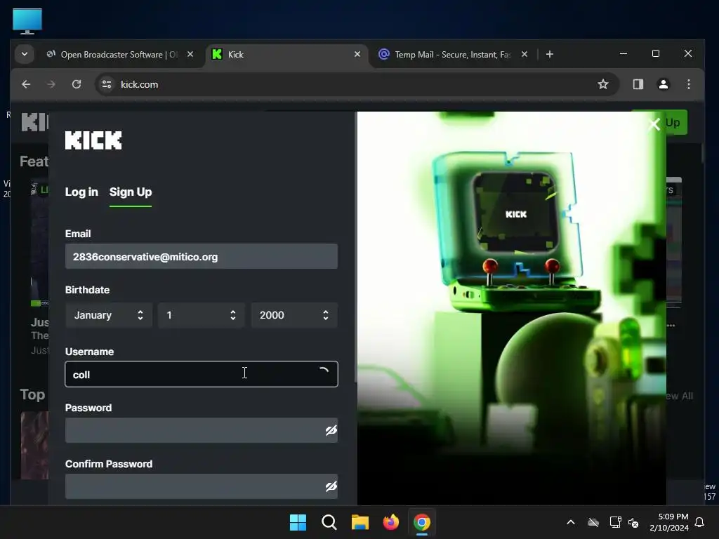719x539 pixels.
Task: Switch to the Log in tab
Action: (x=81, y=192)
